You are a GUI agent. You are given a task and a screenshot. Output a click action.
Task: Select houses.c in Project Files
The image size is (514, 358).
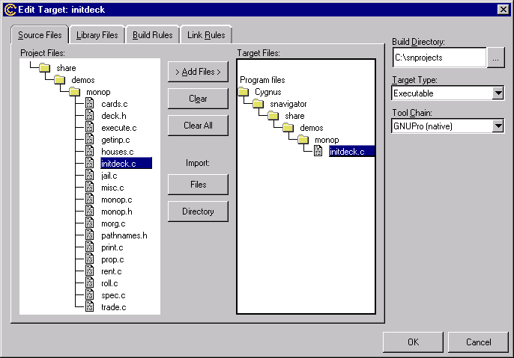coord(118,152)
